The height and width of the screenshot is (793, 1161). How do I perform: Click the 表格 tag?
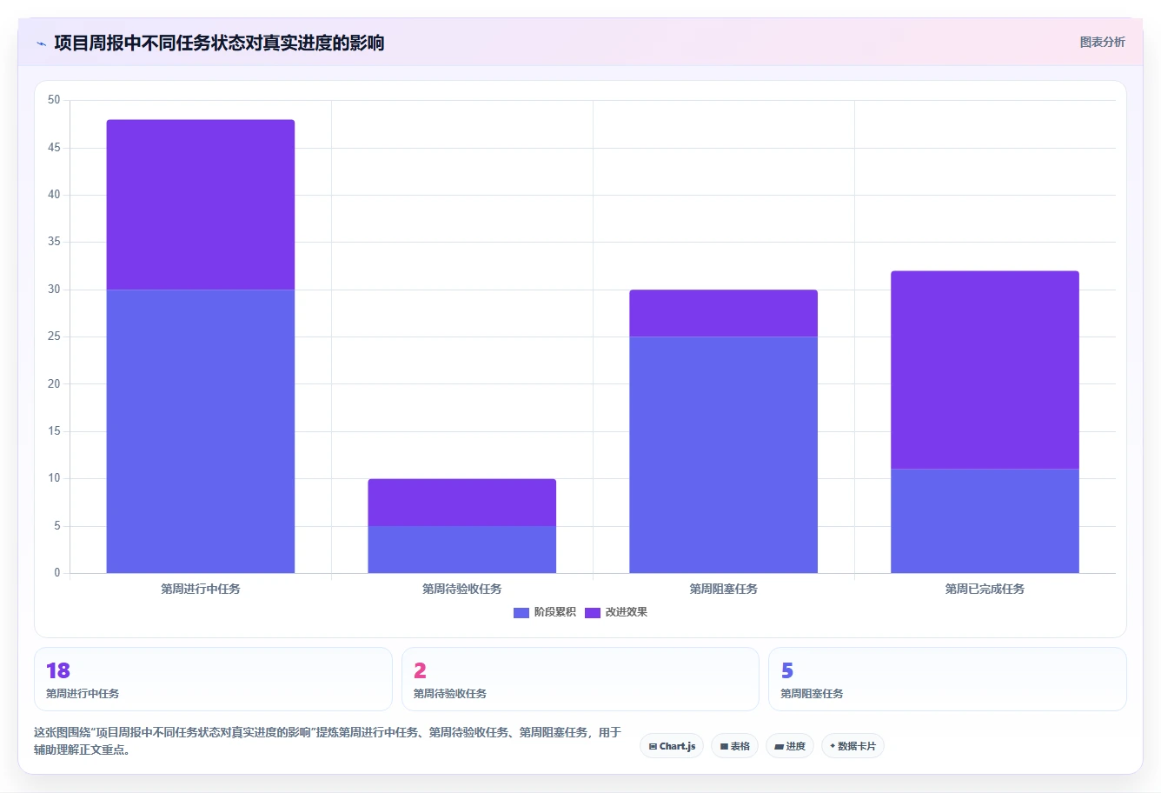point(734,746)
